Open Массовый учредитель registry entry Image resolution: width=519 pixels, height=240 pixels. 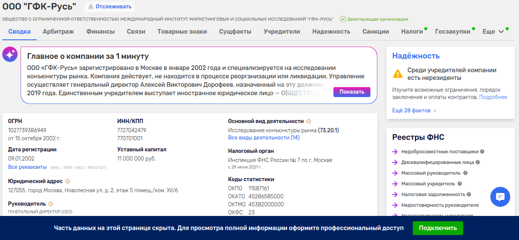428,184
